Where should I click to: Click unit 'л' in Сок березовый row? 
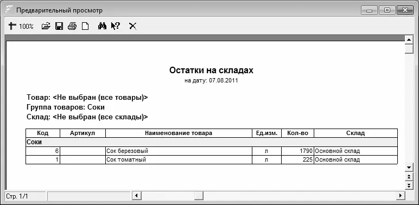point(266,151)
